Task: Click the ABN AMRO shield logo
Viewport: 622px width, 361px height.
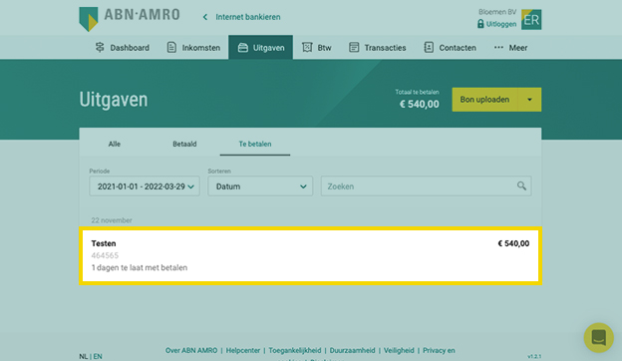Action: [89, 19]
